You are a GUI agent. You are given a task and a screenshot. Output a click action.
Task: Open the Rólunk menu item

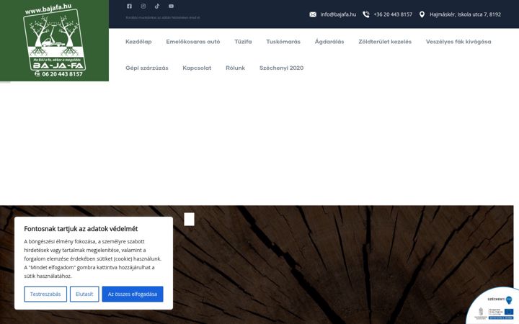coord(235,68)
